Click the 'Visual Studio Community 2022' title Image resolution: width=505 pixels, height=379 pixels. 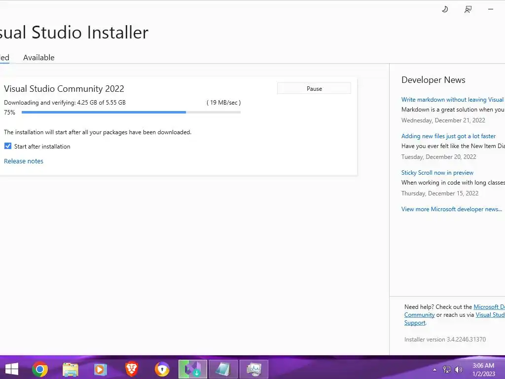(64, 89)
